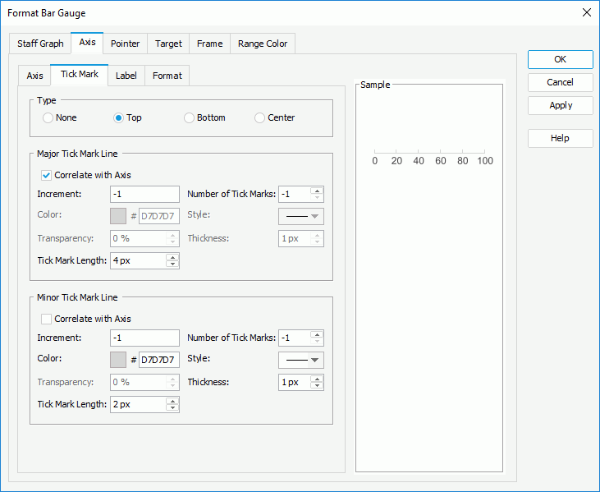Decrease Major Tick Mark Length
This screenshot has width=600, height=492.
172,264
